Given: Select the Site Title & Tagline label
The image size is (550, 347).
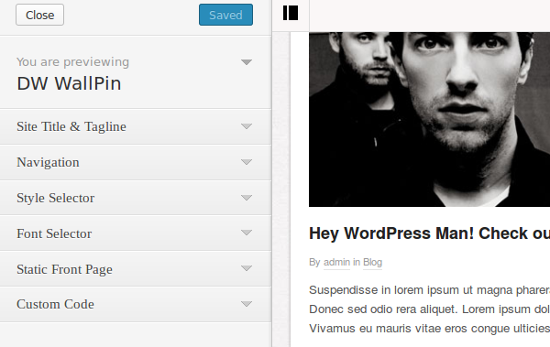Looking at the screenshot, I should [71, 126].
